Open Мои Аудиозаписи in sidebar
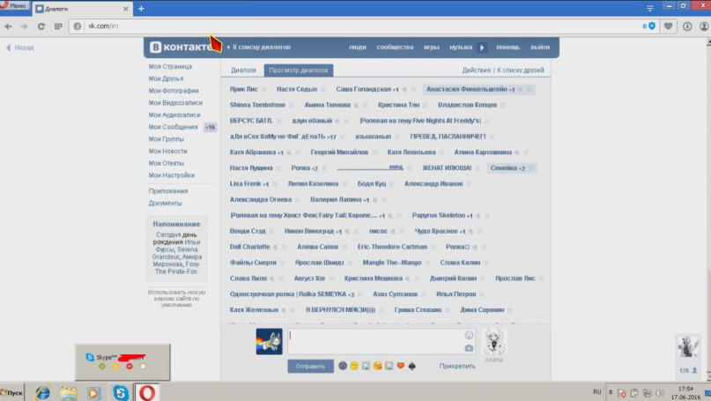711x401 pixels. [x=174, y=115]
